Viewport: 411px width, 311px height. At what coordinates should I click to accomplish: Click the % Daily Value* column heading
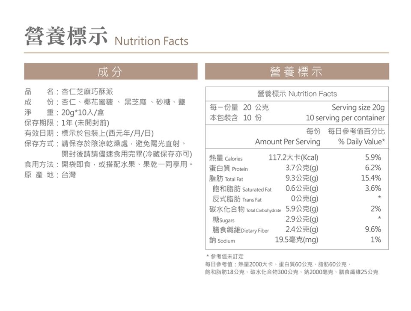tap(361, 142)
